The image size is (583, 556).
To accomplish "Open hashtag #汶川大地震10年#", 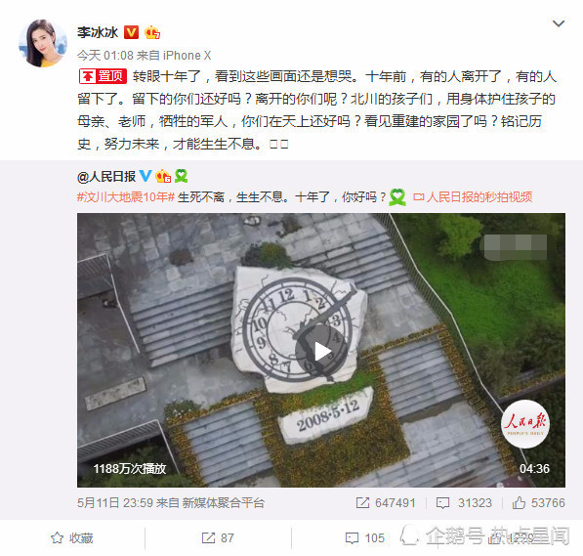I will (126, 196).
